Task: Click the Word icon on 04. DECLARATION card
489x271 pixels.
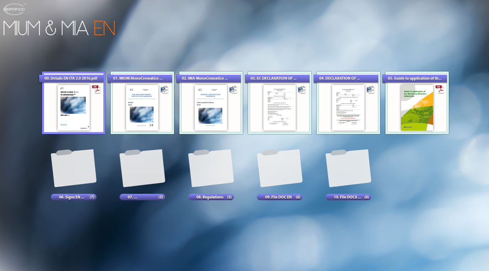Action: point(371,89)
